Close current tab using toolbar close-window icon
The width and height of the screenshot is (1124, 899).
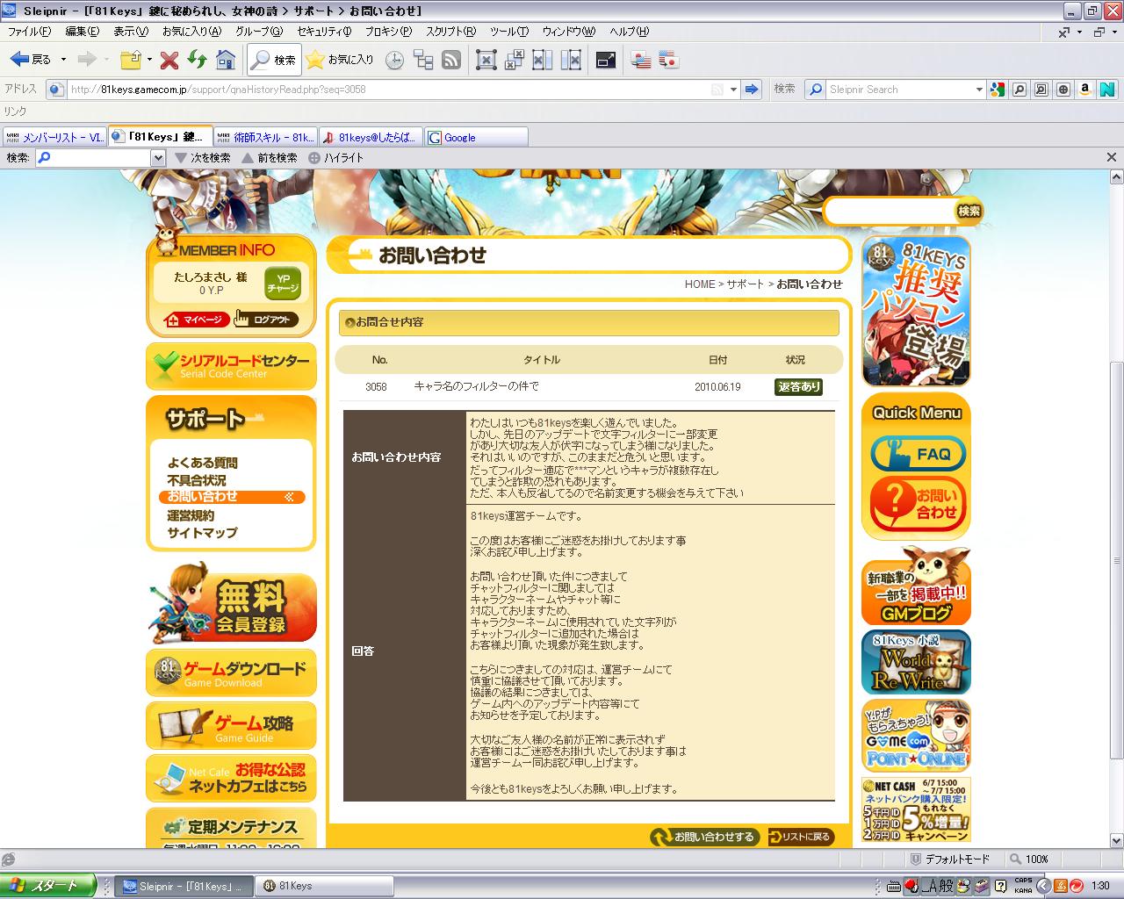pos(486,60)
